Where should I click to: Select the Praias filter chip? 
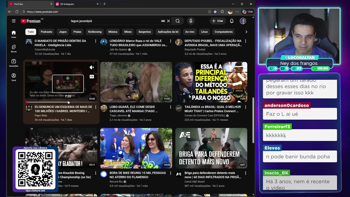pyautogui.click(x=77, y=32)
